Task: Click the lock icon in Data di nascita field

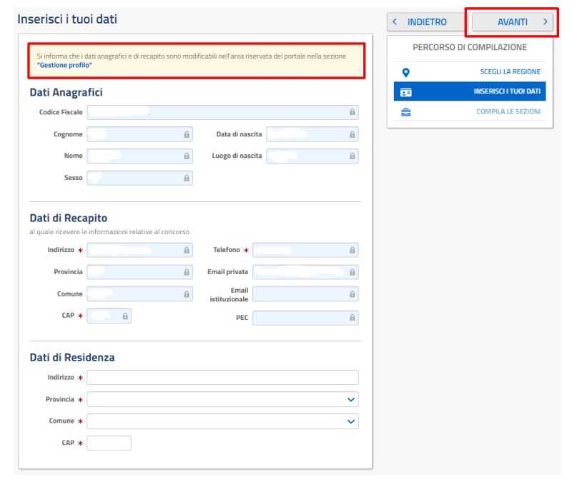Action: 352,134
